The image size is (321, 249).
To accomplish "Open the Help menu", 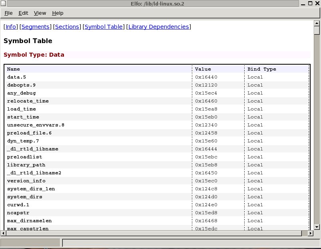I will (x=58, y=13).
